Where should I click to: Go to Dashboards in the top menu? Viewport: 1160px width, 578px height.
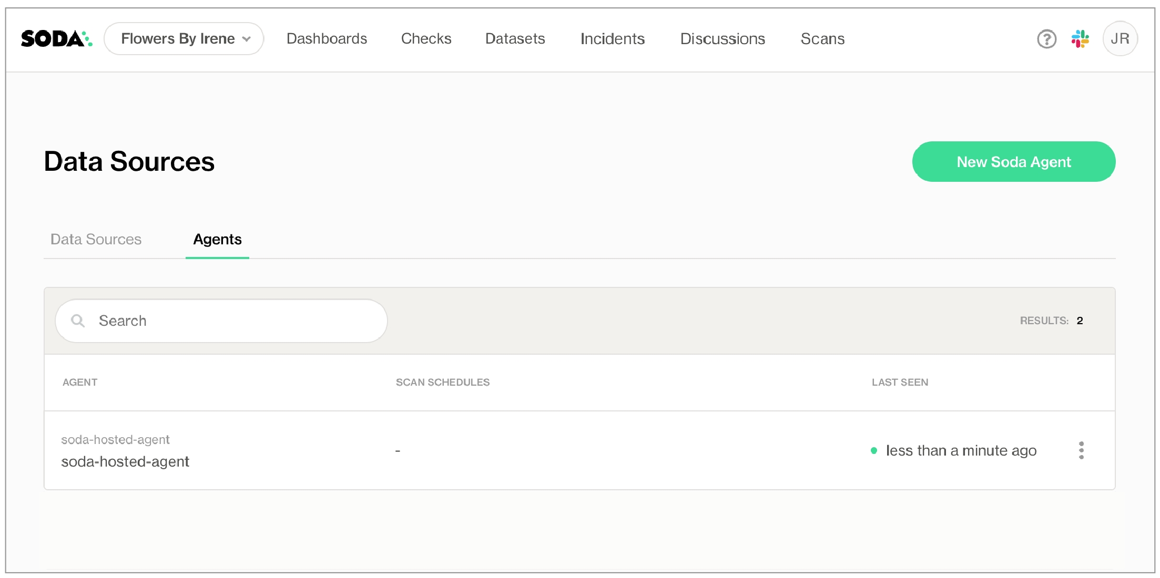(327, 39)
